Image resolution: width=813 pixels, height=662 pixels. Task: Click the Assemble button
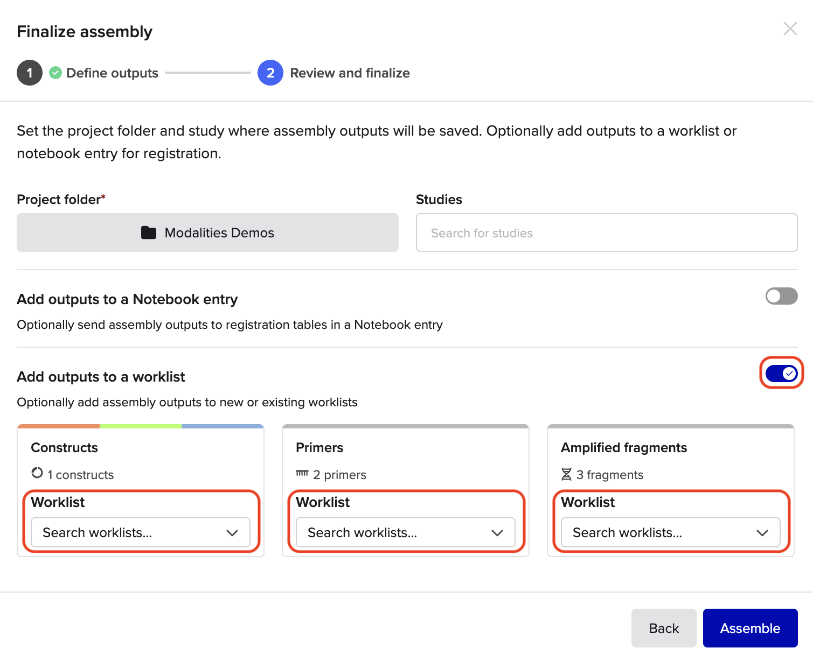(750, 628)
